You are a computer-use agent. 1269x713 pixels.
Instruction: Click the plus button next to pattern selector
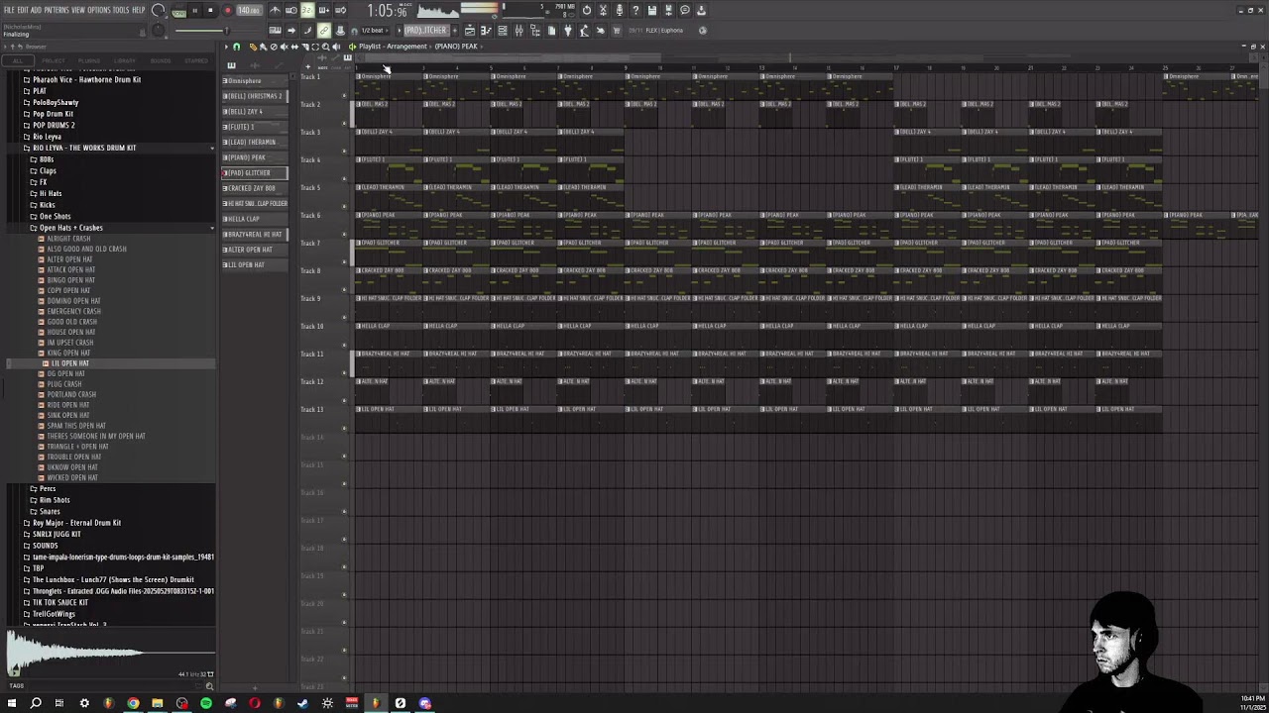coord(455,30)
